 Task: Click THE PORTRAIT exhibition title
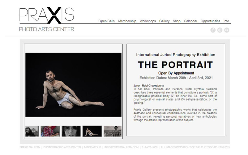click(x=176, y=65)
